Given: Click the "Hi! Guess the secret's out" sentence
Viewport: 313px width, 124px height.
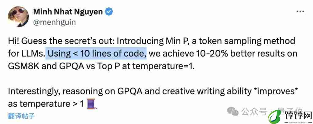Looking at the screenshot, I should tap(61, 41).
